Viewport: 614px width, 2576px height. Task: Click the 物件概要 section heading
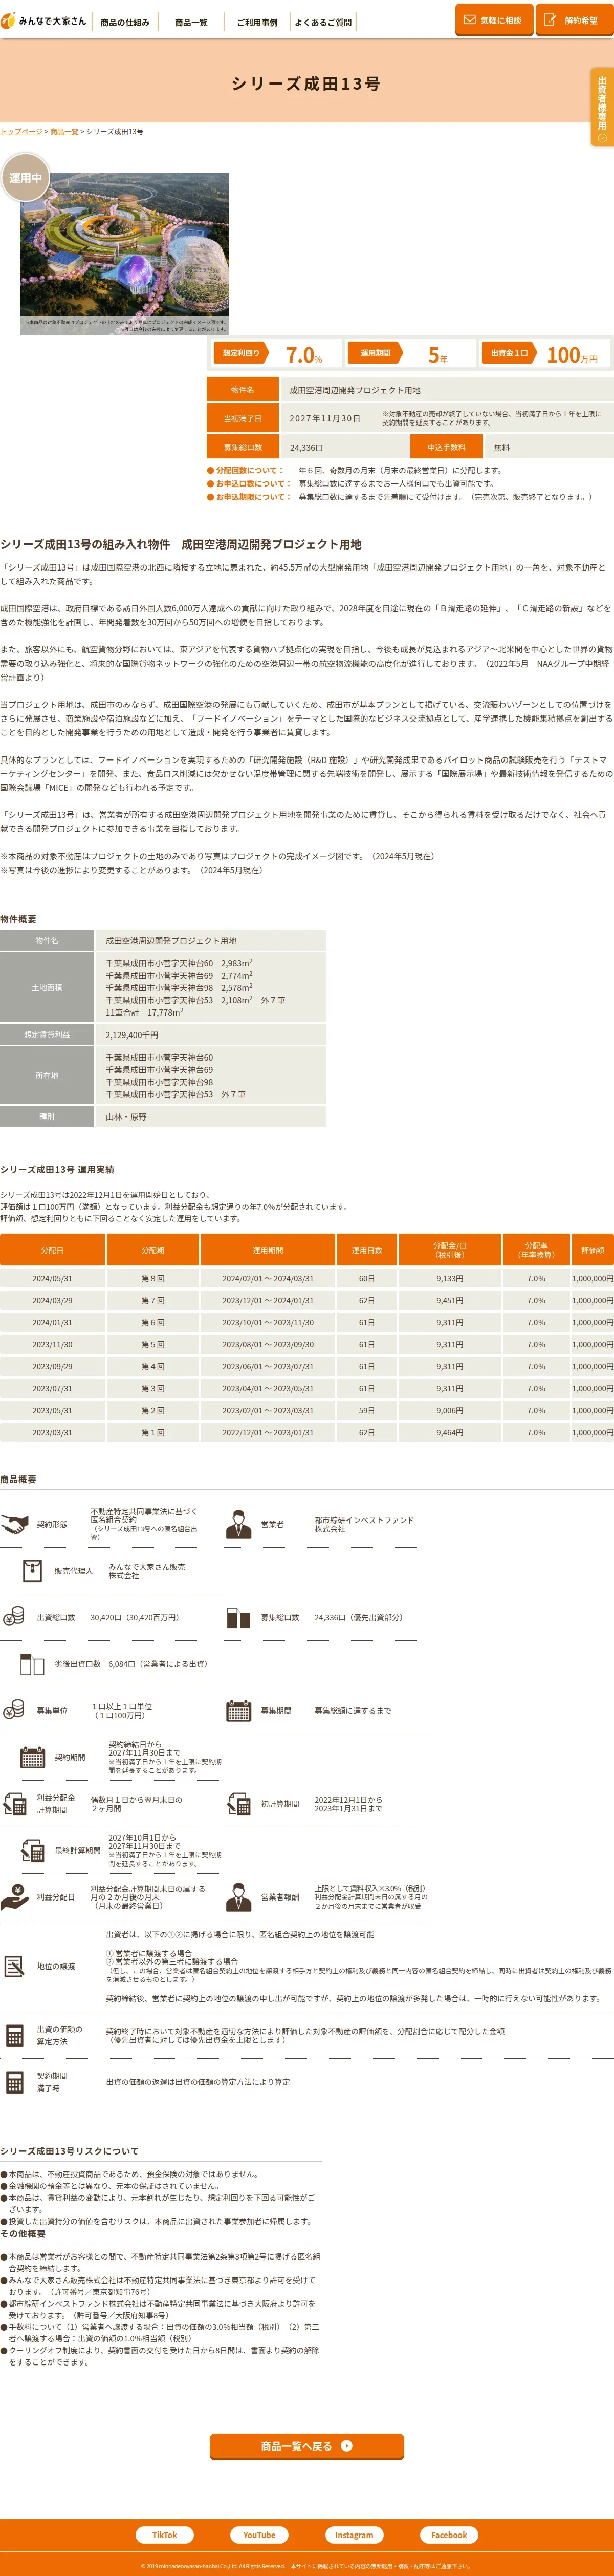(x=18, y=919)
